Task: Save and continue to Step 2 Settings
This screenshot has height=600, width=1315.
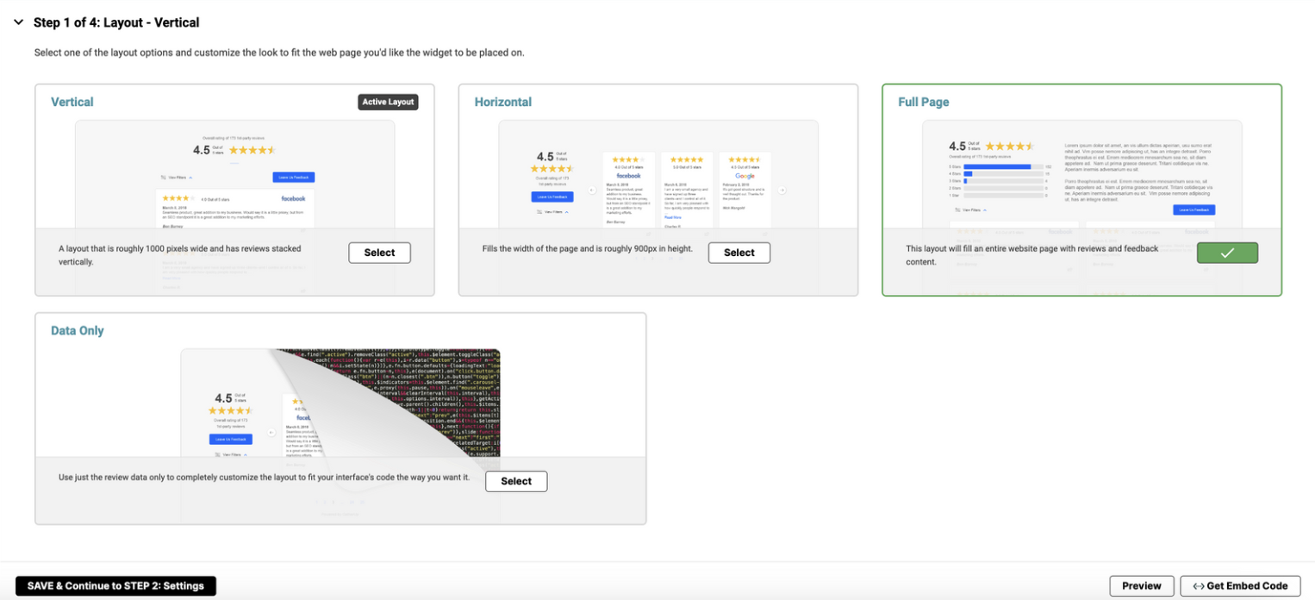Action: (115, 586)
